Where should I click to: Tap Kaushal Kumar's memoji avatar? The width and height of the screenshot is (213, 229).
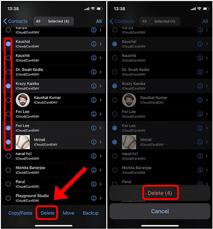point(23,100)
